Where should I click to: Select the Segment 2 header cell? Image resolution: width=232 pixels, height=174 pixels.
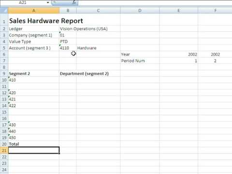point(34,73)
